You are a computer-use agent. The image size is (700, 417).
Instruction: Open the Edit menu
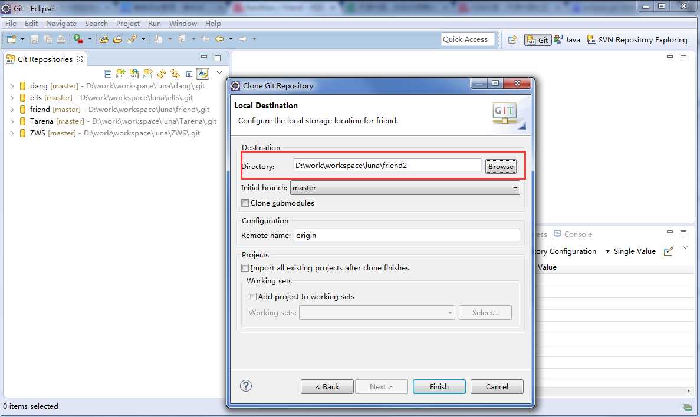(31, 24)
